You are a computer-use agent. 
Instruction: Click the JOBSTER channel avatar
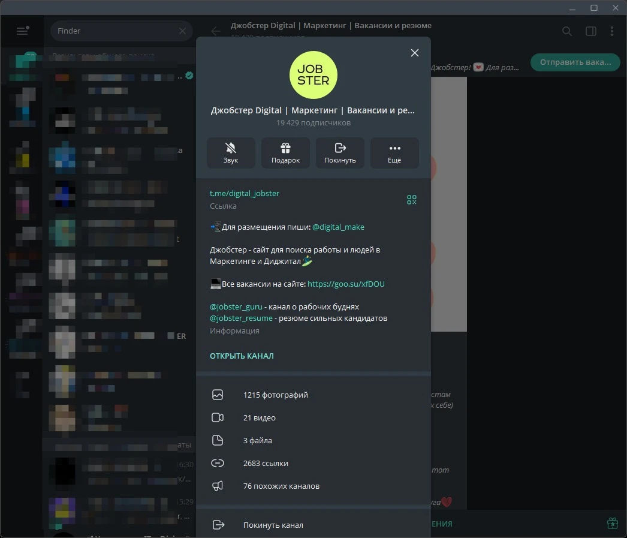[313, 75]
